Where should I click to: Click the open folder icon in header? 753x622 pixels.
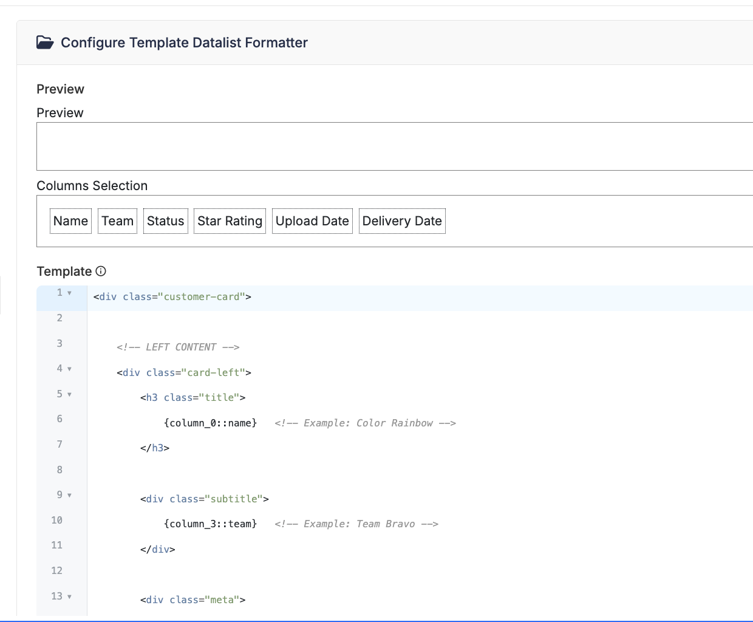coord(45,43)
